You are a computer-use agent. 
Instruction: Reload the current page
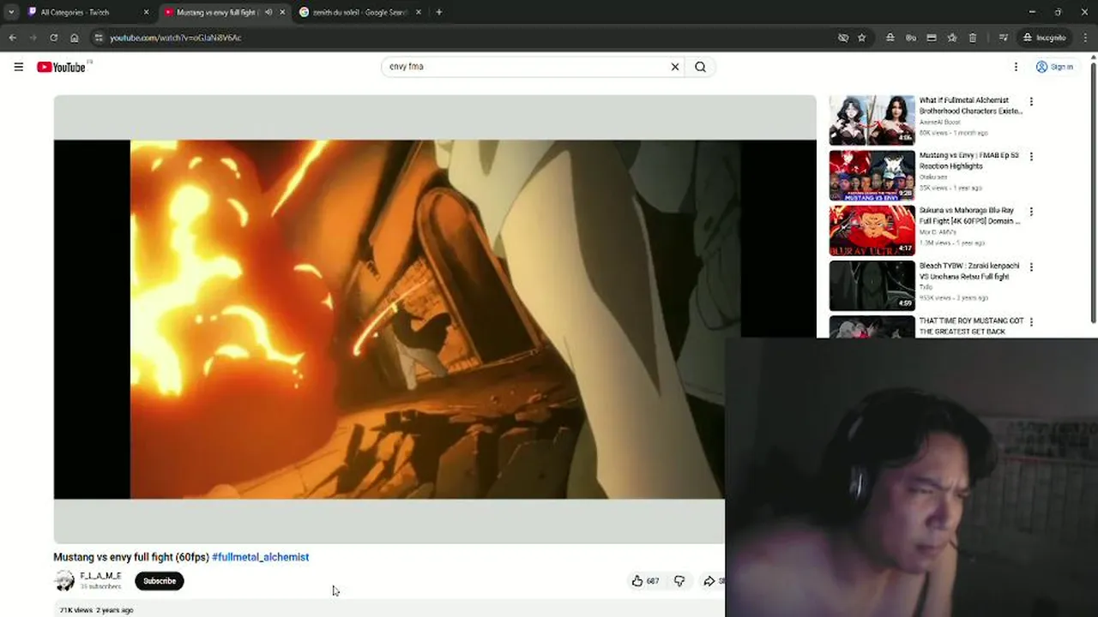53,38
